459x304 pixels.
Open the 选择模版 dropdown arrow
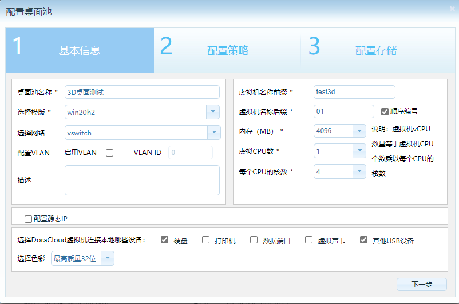213,112
